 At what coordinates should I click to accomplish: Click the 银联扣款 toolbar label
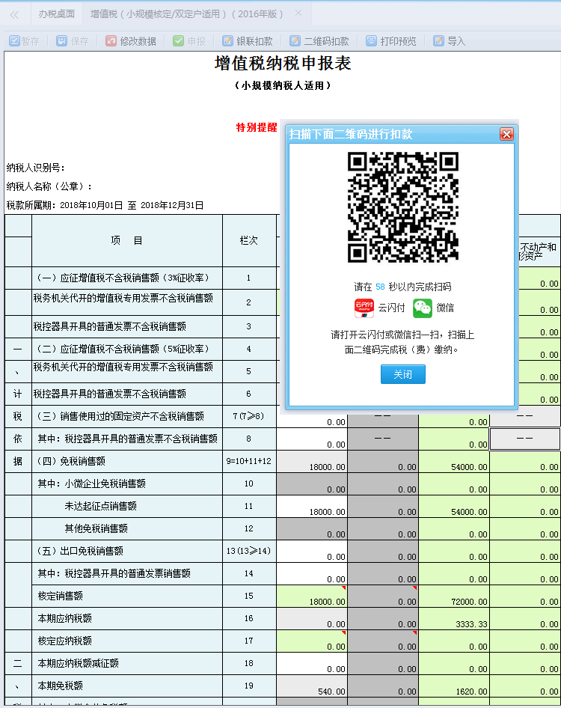(254, 42)
